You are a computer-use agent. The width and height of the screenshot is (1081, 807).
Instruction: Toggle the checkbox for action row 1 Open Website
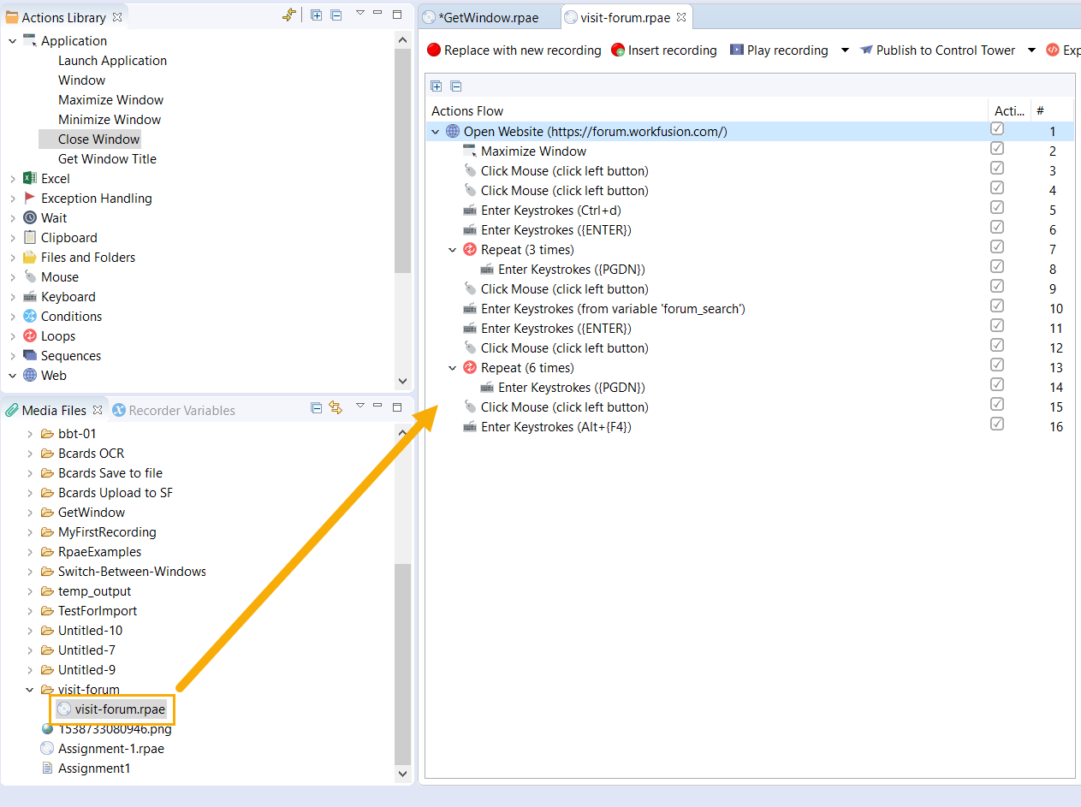point(997,128)
